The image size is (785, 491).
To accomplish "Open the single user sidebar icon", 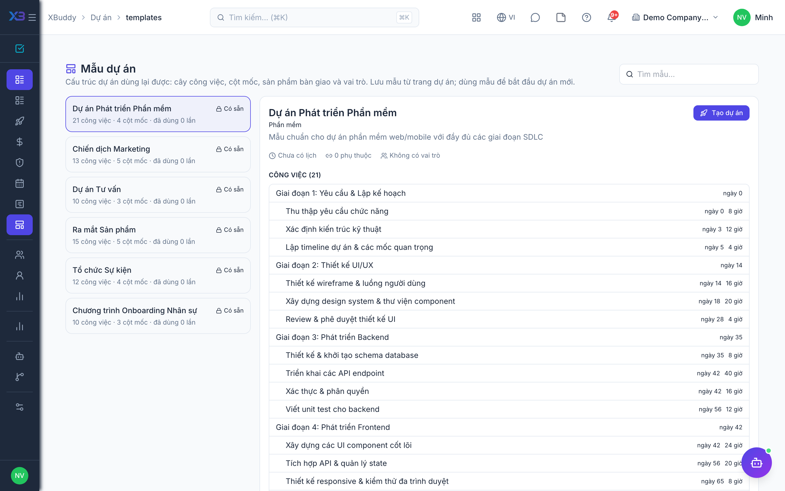I will (x=19, y=276).
